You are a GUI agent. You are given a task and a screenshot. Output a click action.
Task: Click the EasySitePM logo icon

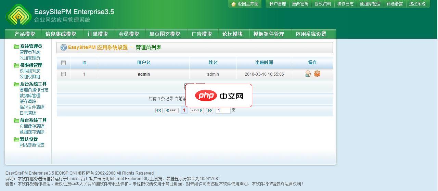(x=18, y=15)
